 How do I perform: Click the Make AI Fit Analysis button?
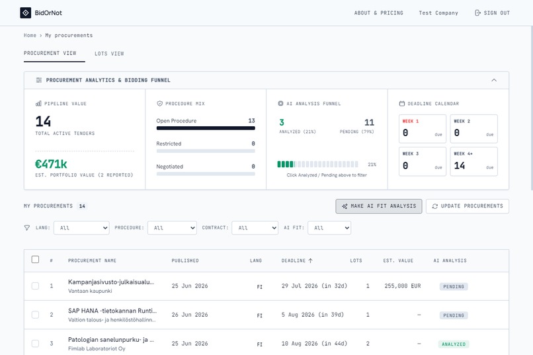(379, 206)
